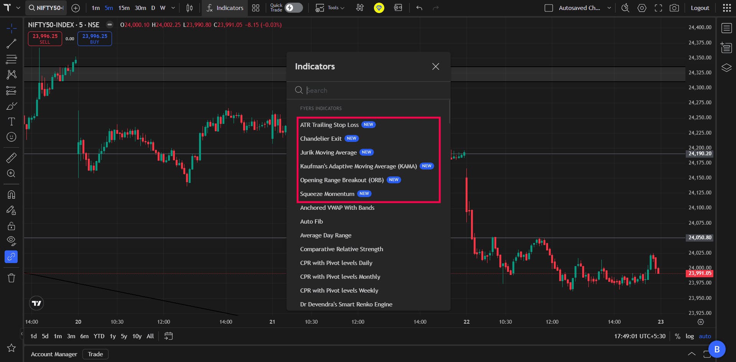Viewport: 736px width, 362px height.
Task: Expand the Autosaved chart layout dropdown
Action: (x=609, y=8)
